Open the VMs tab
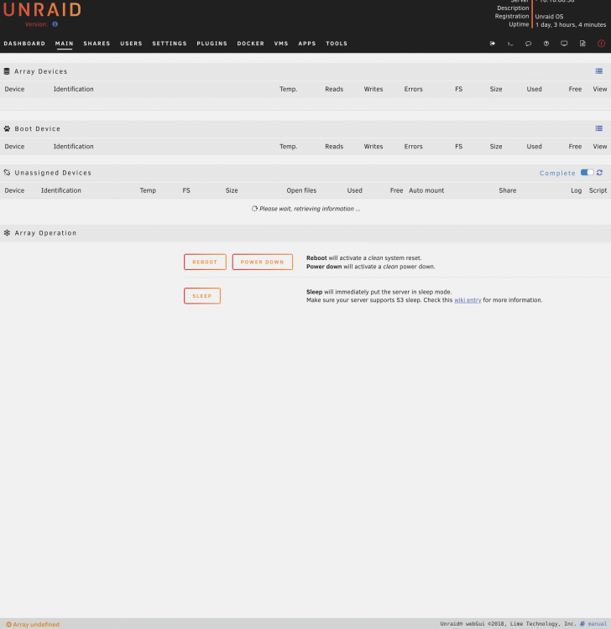This screenshot has height=629, width=611. (x=281, y=44)
